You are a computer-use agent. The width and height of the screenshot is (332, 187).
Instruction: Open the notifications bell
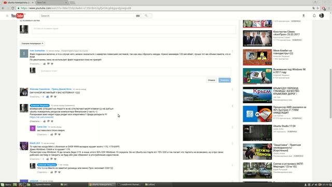click(x=314, y=16)
